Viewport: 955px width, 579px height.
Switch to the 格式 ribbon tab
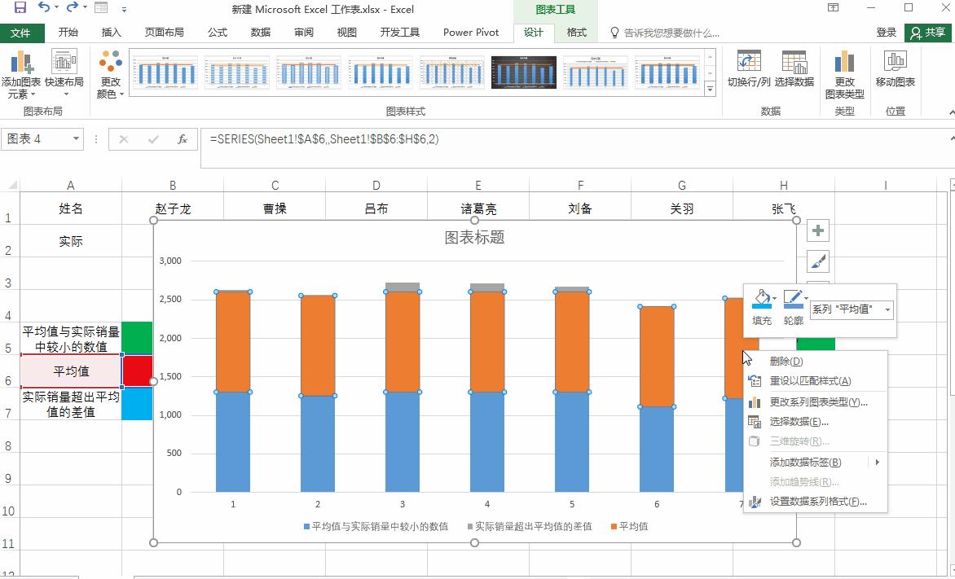575,33
